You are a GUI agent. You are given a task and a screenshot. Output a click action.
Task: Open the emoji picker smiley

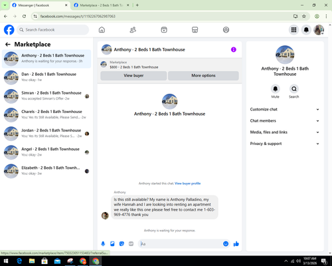pos(226,244)
